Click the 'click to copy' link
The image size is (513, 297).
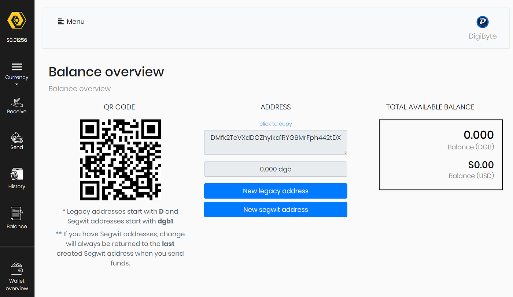pos(276,124)
